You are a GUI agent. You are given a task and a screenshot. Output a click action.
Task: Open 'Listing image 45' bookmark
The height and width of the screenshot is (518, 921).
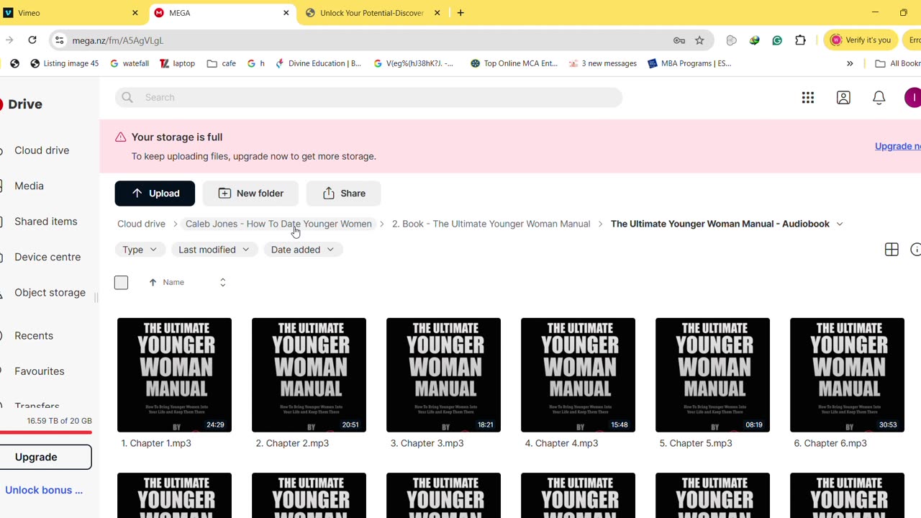pos(65,63)
